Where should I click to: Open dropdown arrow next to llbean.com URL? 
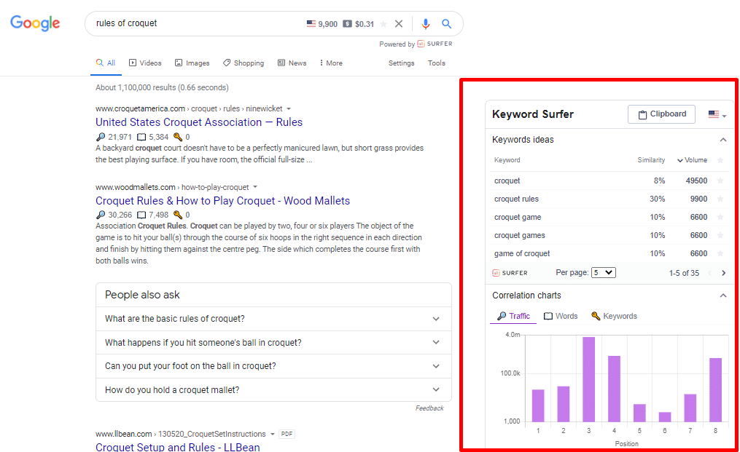pos(273,434)
